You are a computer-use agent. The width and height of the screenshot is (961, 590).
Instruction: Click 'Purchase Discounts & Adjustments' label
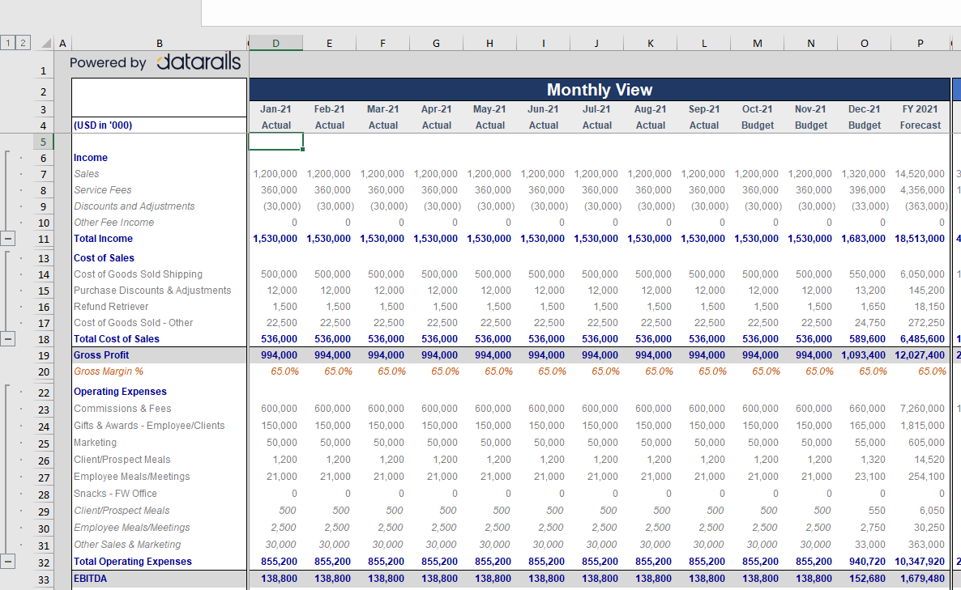click(x=152, y=290)
